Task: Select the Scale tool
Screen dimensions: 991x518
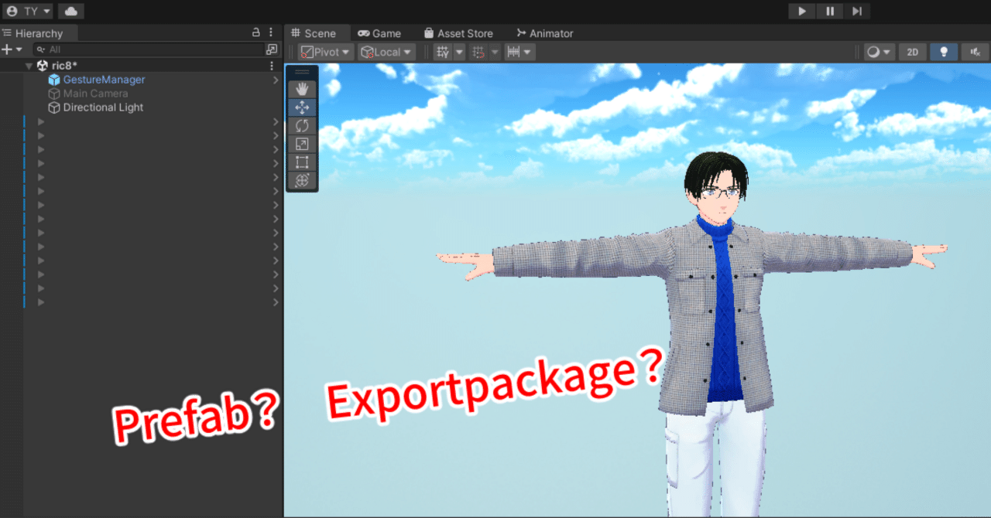Action: 301,144
